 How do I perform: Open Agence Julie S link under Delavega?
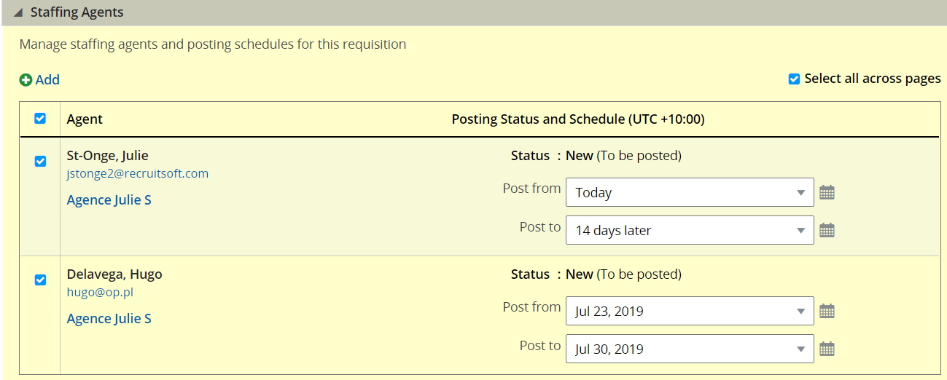pos(109,319)
